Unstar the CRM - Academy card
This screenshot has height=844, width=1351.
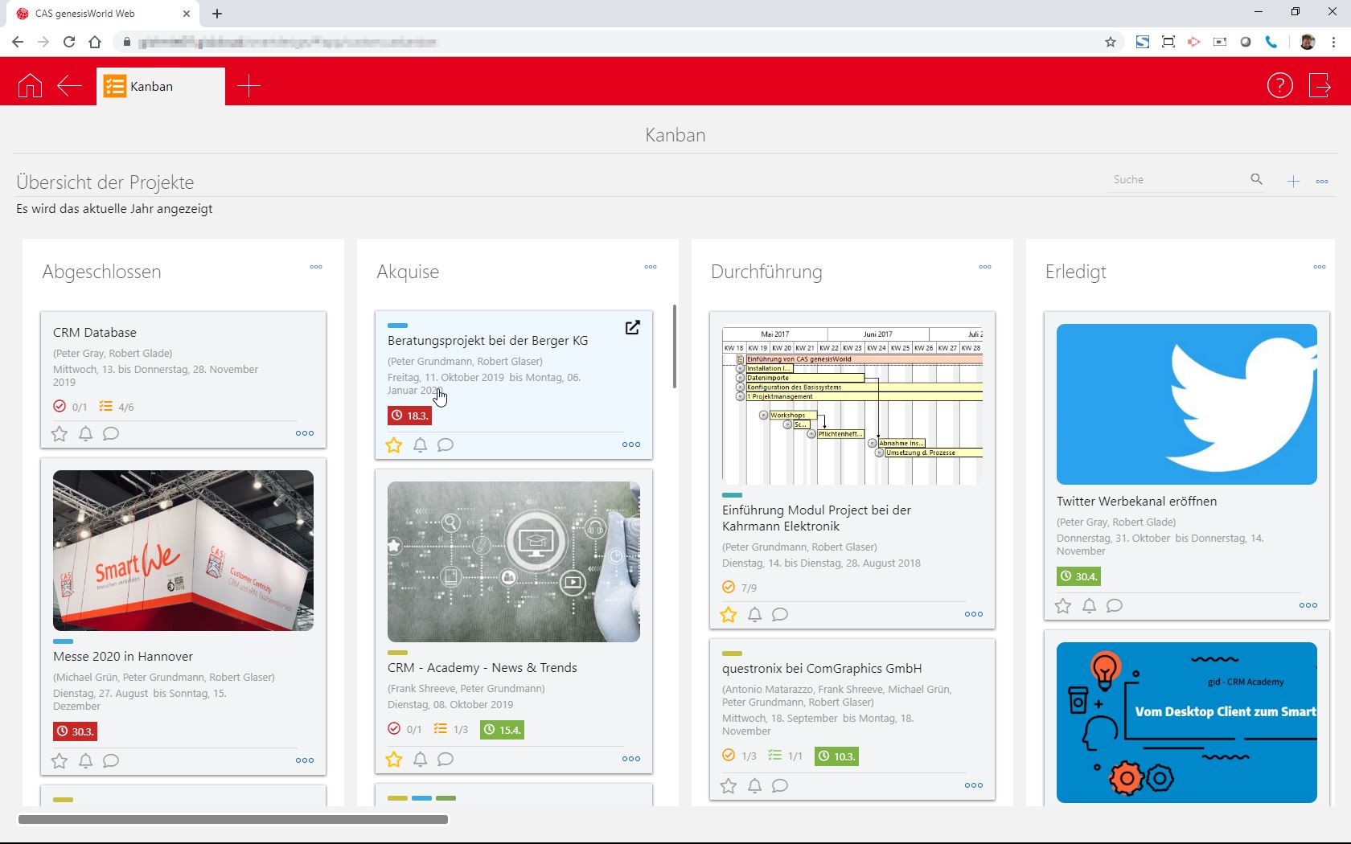394,759
